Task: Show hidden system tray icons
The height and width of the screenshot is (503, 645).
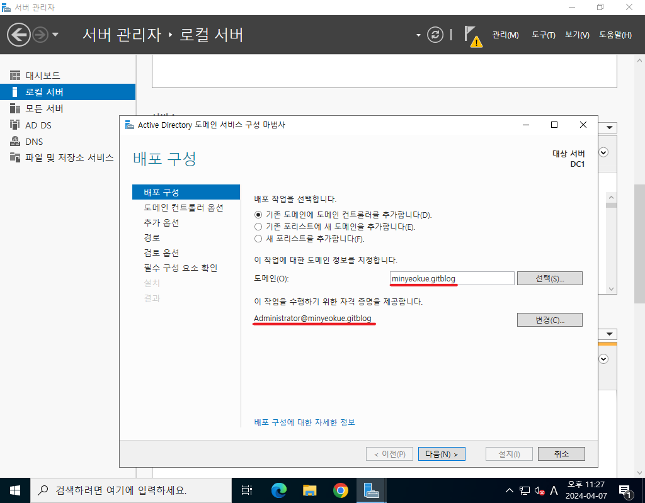Action: [x=509, y=490]
